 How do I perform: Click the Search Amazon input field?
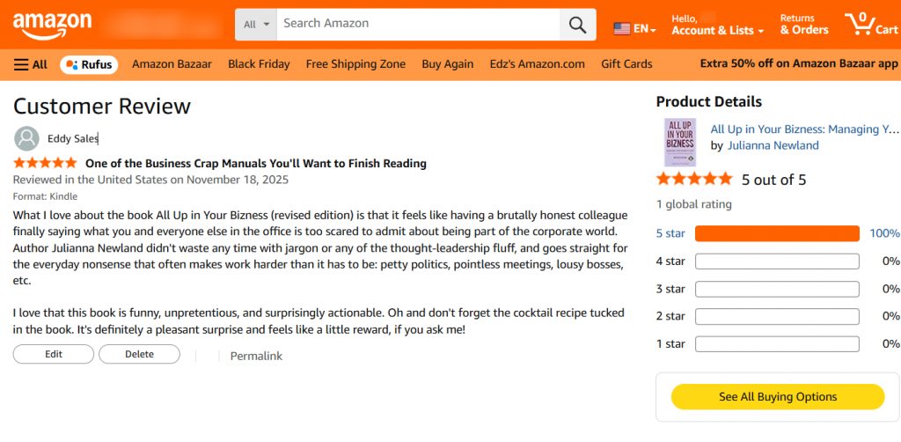418,24
